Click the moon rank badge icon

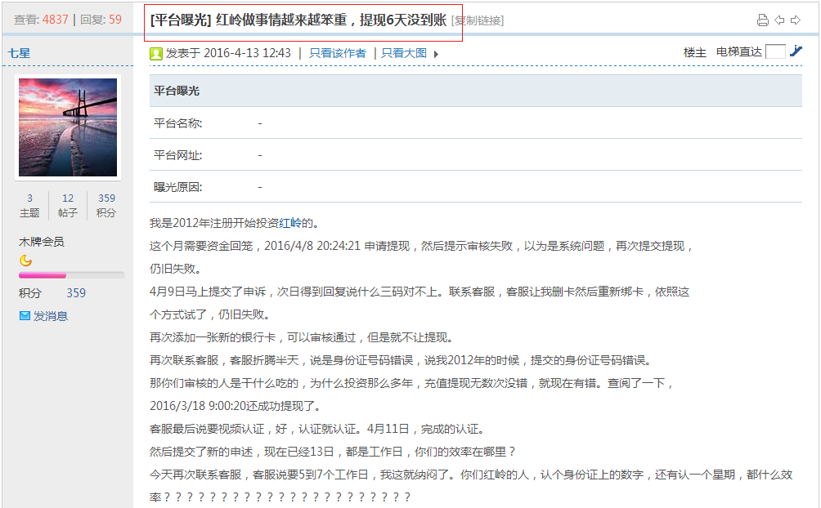[25, 260]
